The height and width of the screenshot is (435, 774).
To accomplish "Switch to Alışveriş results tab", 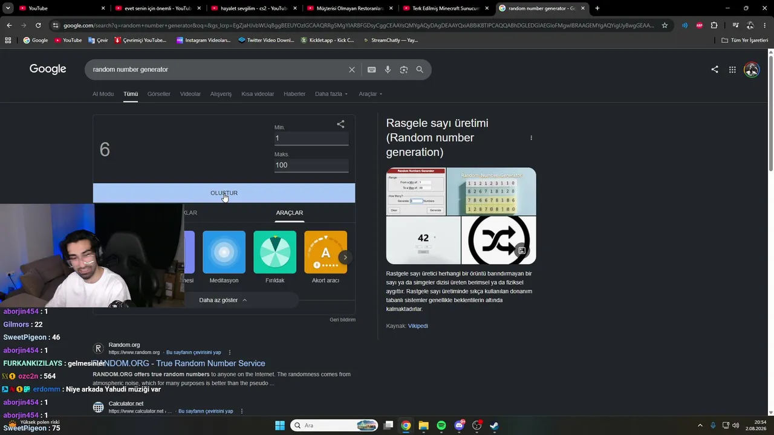I will coord(221,94).
